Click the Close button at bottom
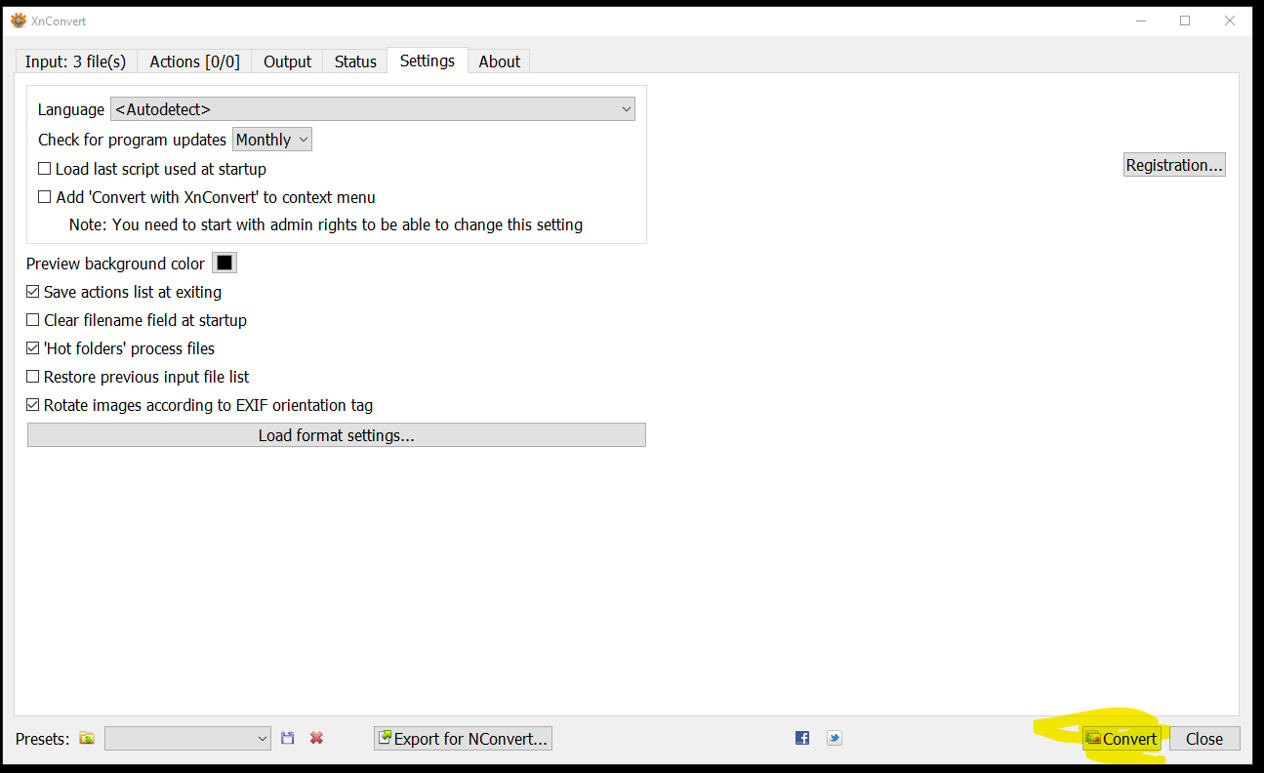1264x773 pixels. click(x=1204, y=739)
